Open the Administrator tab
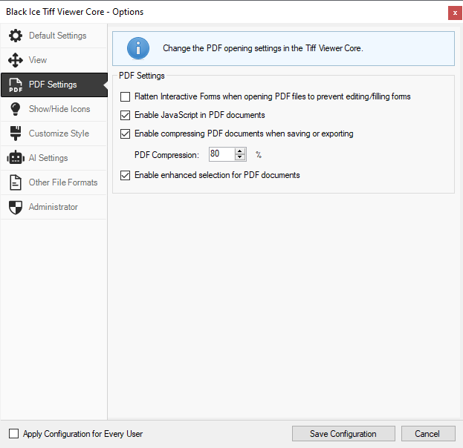The width and height of the screenshot is (463, 448). click(x=54, y=207)
